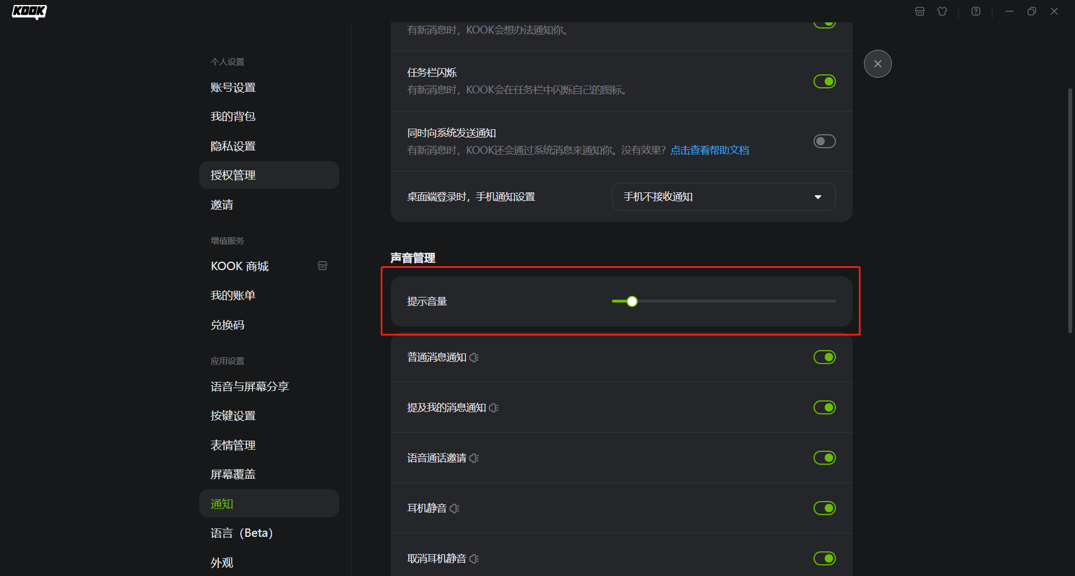Click the 提示音量 volume slider handle

(632, 301)
